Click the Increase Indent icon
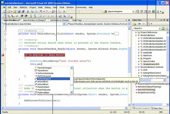The image size is (170, 114). (x=26, y=16)
